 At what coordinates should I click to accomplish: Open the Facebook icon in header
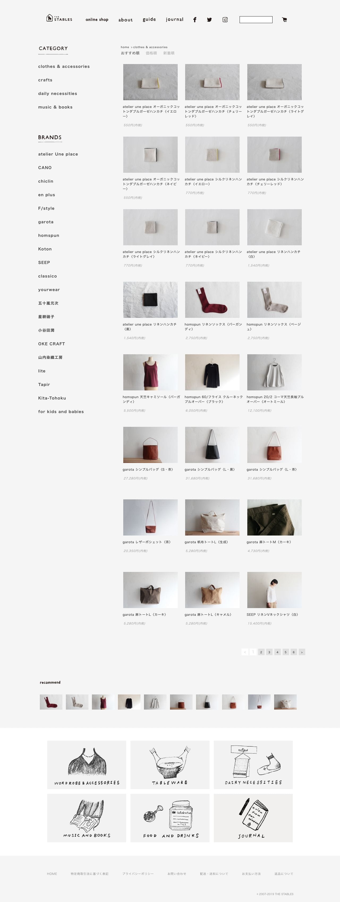[x=195, y=20]
